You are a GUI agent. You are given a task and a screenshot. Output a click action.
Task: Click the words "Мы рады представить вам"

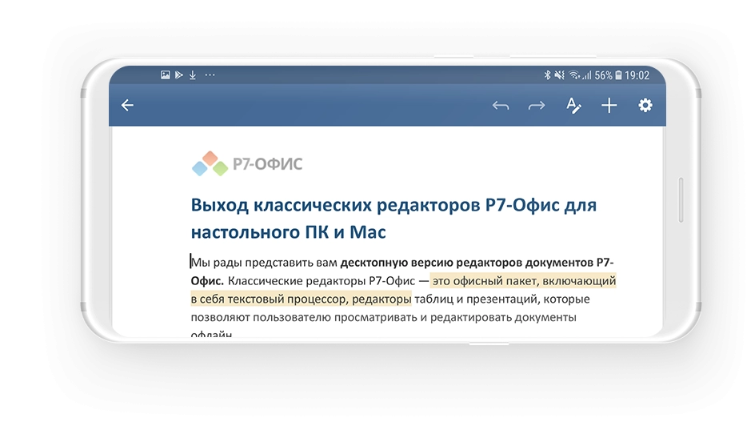click(264, 263)
